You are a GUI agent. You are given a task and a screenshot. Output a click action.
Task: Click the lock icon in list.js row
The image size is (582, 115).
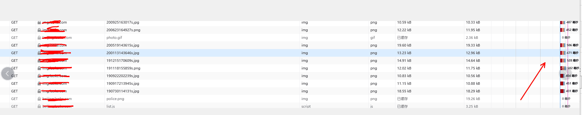coord(39,106)
